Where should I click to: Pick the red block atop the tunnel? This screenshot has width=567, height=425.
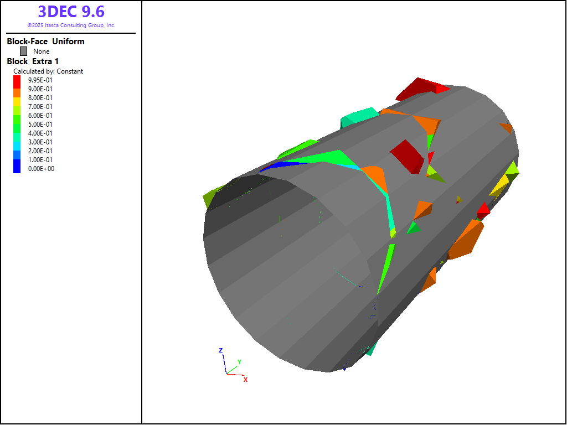point(421,87)
